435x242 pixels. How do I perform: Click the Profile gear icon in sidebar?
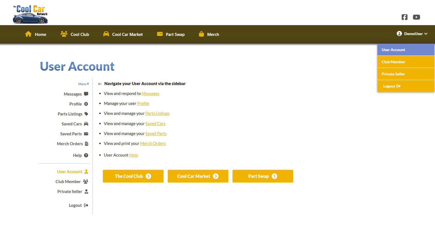coord(86,104)
